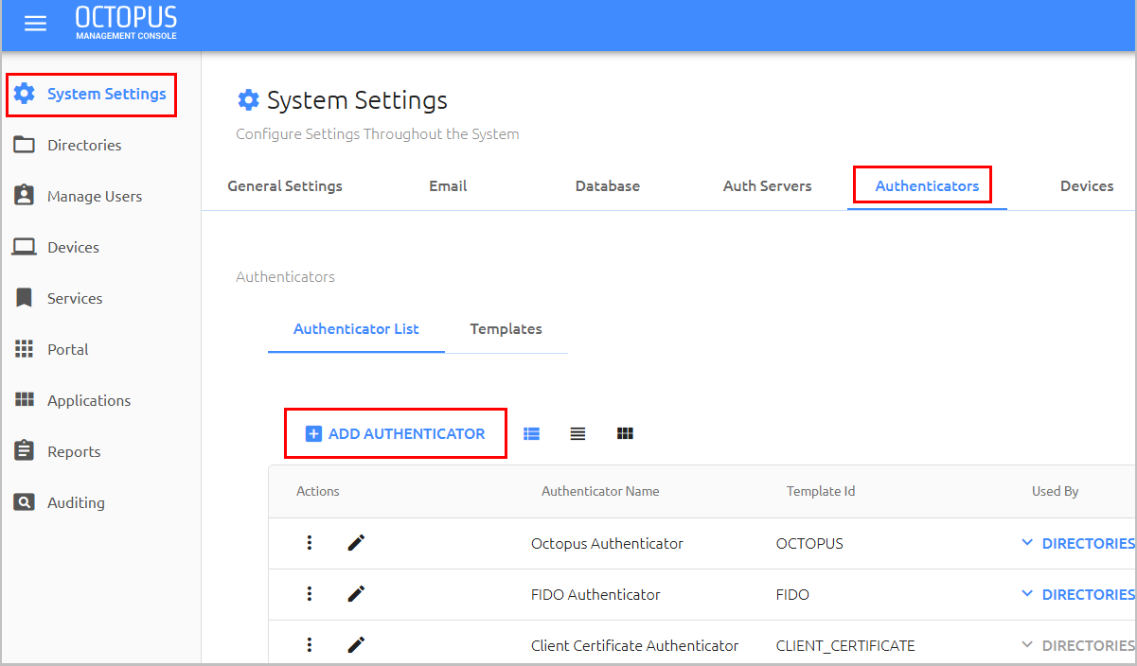Click the Applications tiles icon

pyautogui.click(x=25, y=399)
